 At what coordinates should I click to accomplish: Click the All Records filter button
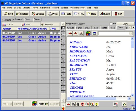pyautogui.click(x=50, y=25)
